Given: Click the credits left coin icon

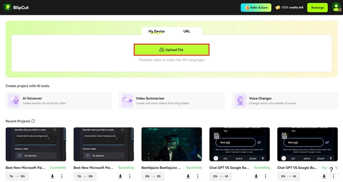Looking at the screenshot, I should pyautogui.click(x=278, y=8).
